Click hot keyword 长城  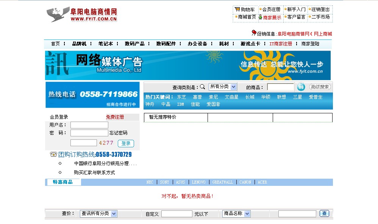click(250, 97)
